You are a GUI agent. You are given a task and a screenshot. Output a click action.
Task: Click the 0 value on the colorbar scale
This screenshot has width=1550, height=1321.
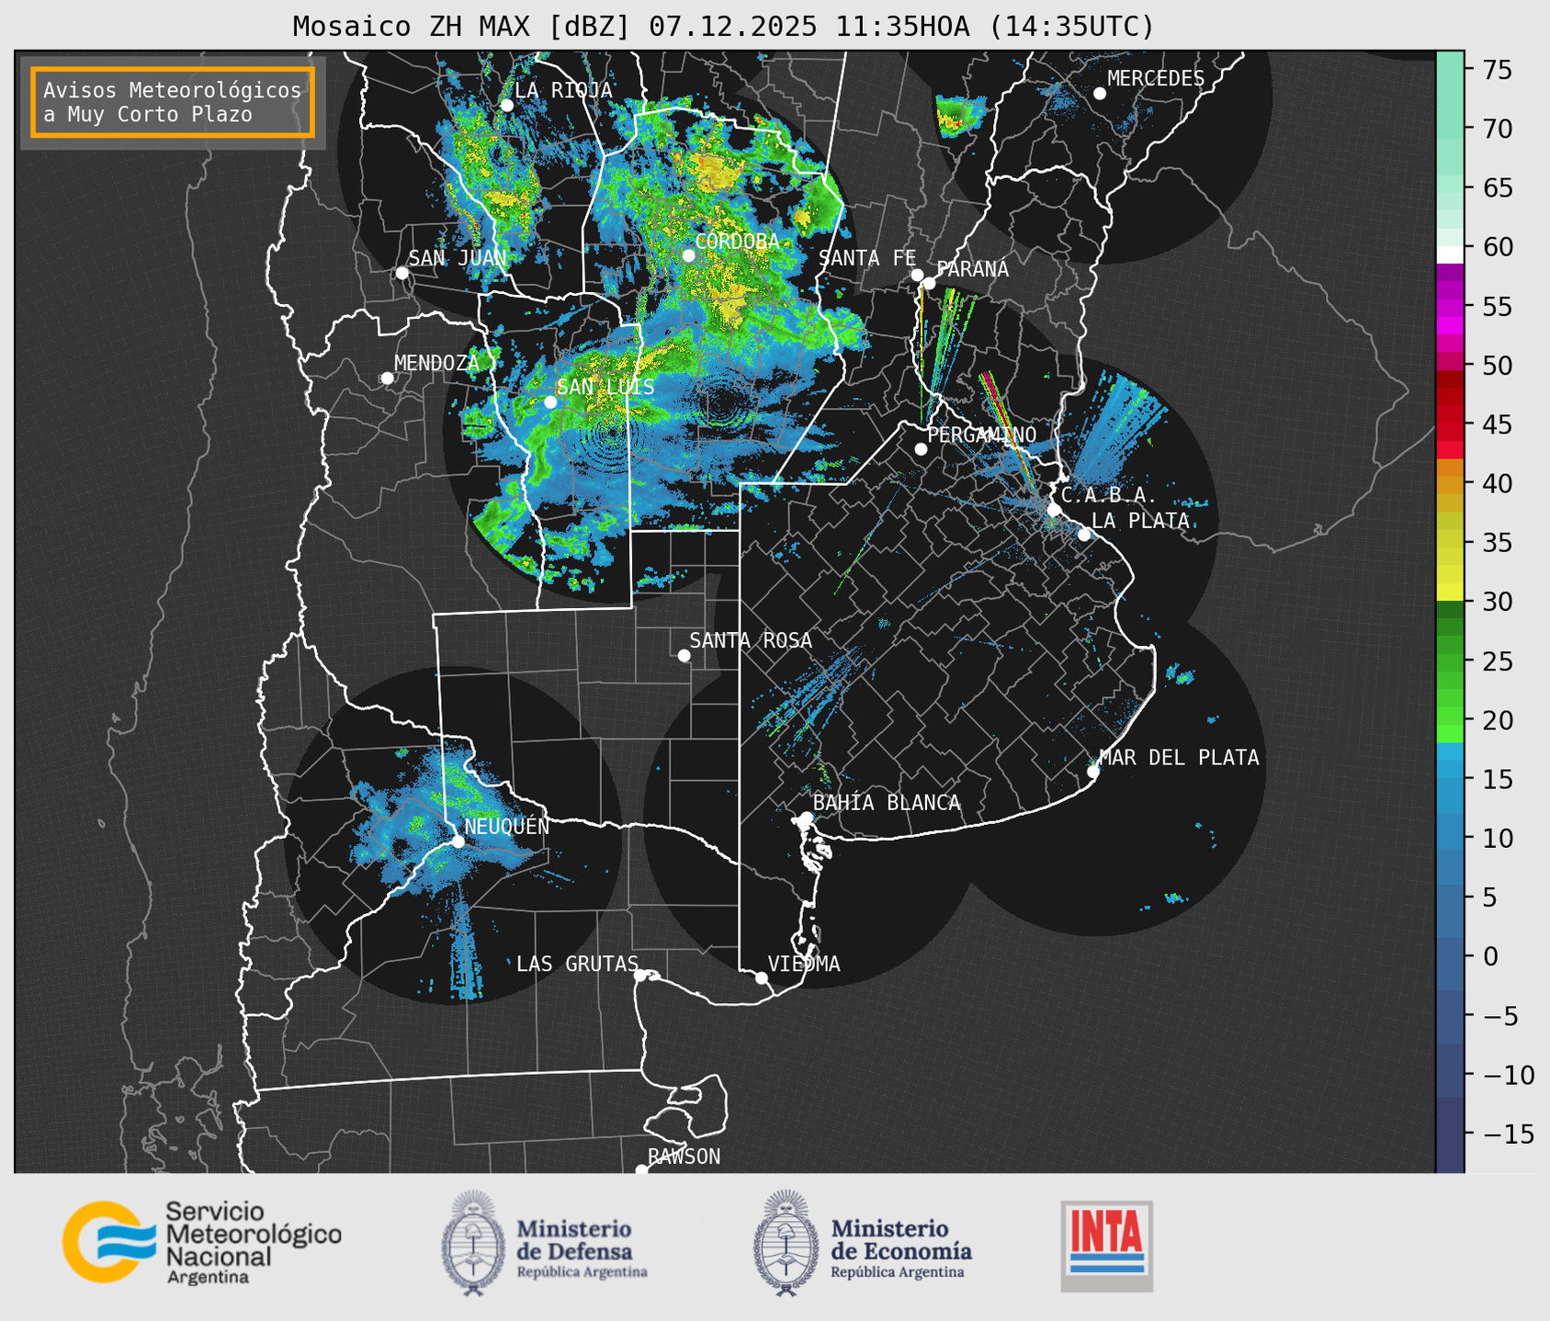pos(1490,956)
